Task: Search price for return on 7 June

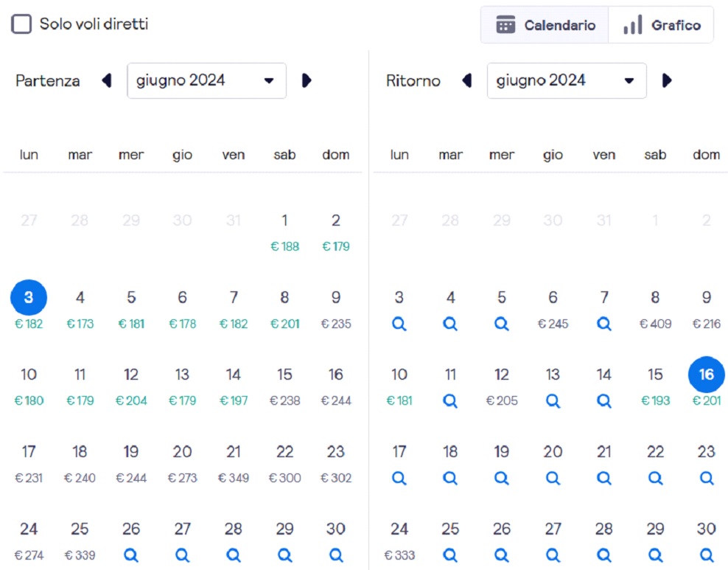Action: (x=604, y=324)
